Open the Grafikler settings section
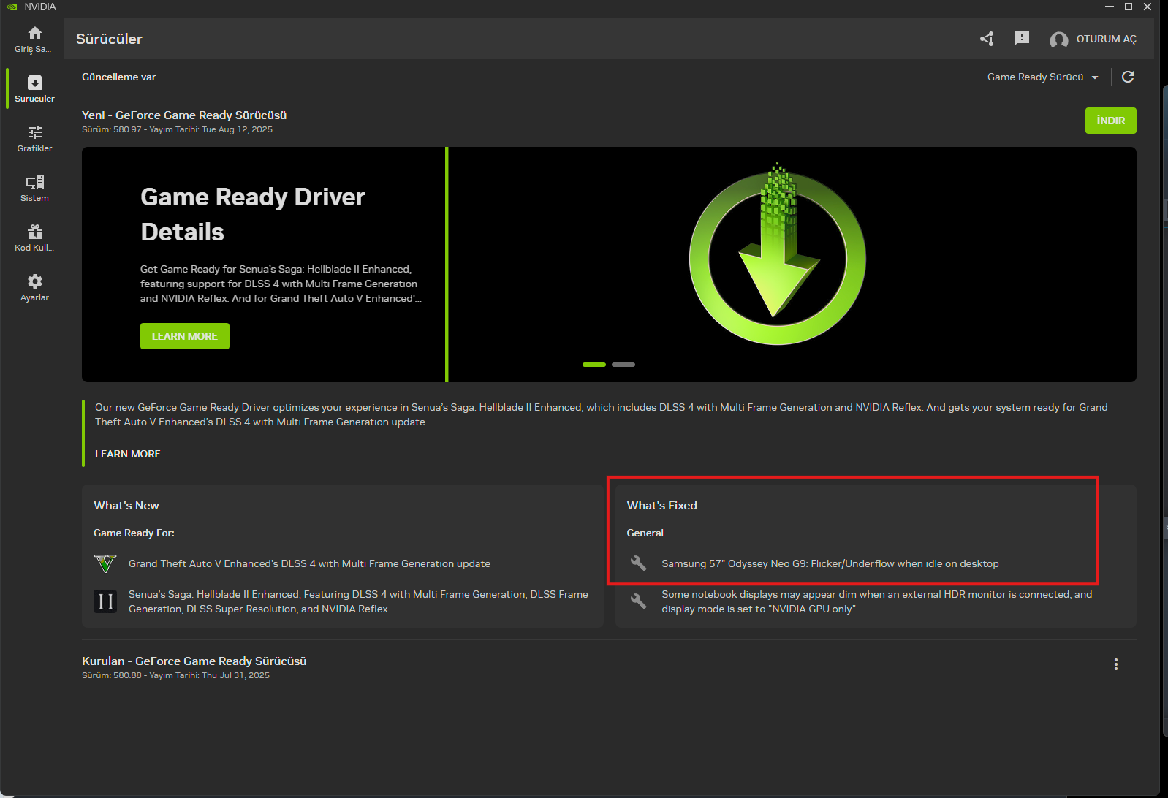Screen dimensions: 1168x798 [x=34, y=138]
